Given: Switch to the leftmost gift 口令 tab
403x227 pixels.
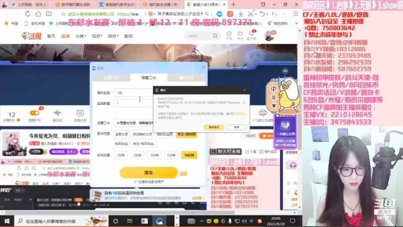Looking at the screenshot, I should [111, 78].
